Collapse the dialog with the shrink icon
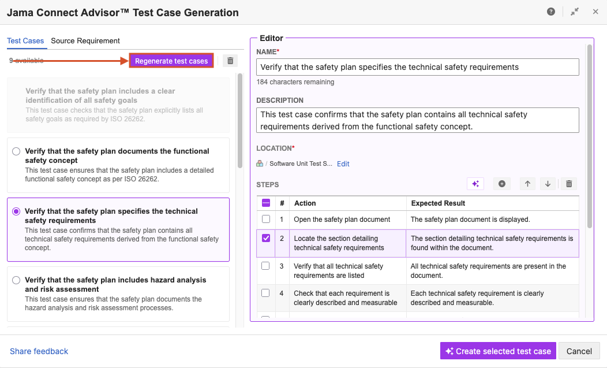Image resolution: width=607 pixels, height=368 pixels. click(x=575, y=12)
